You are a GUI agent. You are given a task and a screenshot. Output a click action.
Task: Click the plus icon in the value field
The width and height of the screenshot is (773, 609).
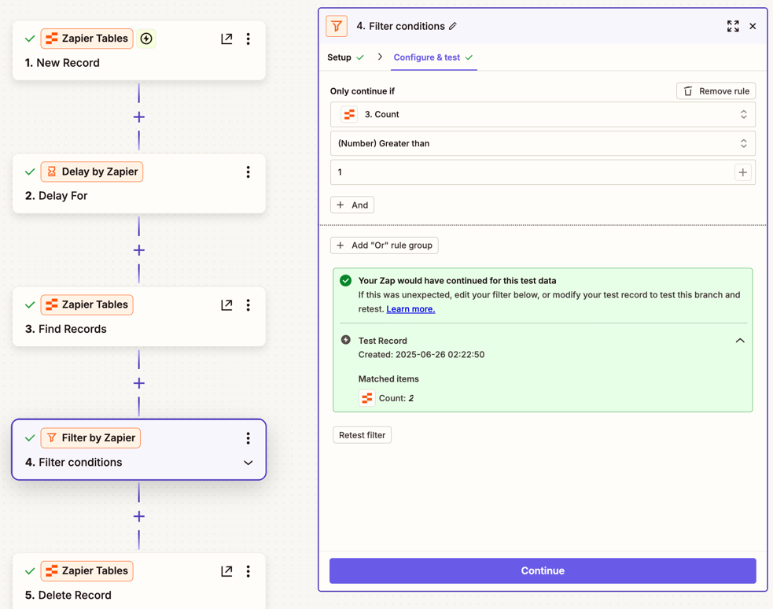click(x=743, y=172)
